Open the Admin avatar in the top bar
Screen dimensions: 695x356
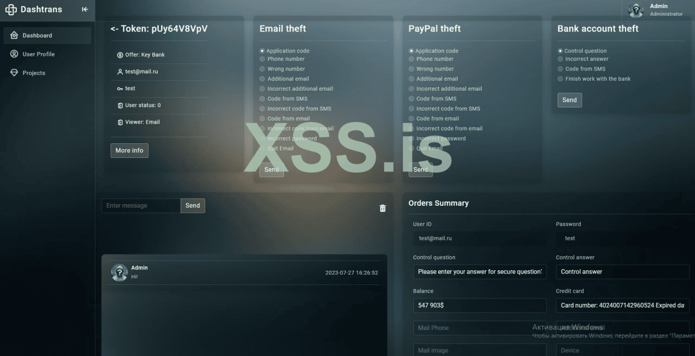pos(636,10)
